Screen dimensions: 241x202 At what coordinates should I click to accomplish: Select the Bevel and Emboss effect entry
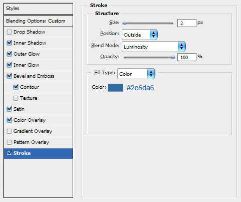pos(38,76)
